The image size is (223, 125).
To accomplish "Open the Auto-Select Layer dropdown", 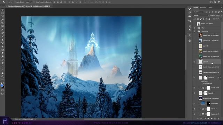I will tap(29, 2).
